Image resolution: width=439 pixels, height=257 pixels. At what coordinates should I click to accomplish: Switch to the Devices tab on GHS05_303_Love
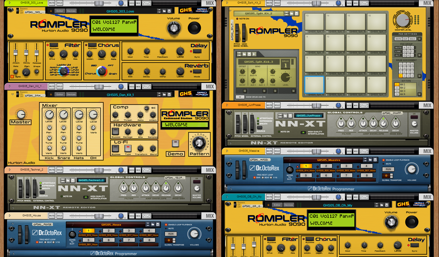coord(71,11)
